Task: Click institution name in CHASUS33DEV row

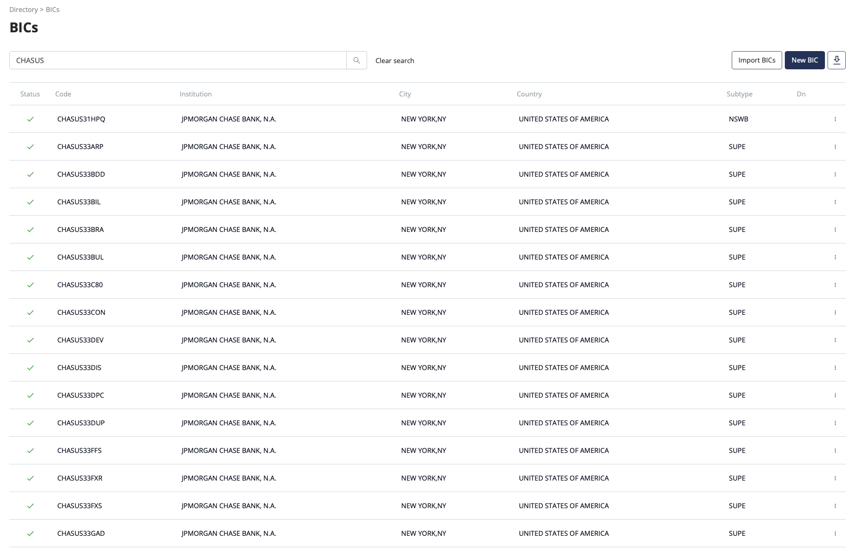Action: click(229, 340)
